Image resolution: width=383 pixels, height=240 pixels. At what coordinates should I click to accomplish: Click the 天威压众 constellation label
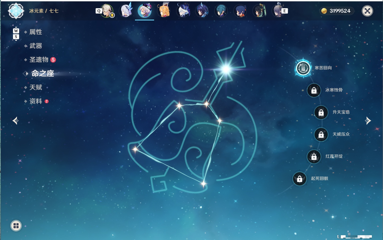[x=341, y=134]
